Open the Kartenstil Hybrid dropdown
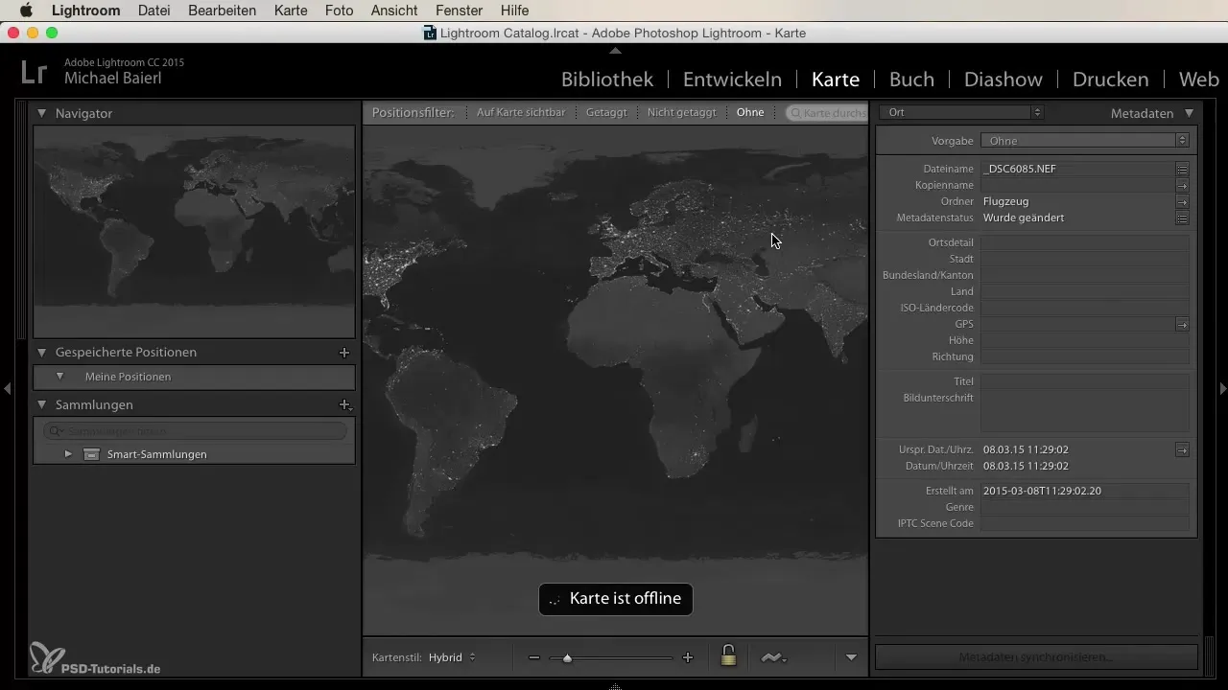The width and height of the screenshot is (1228, 690). coord(452,657)
